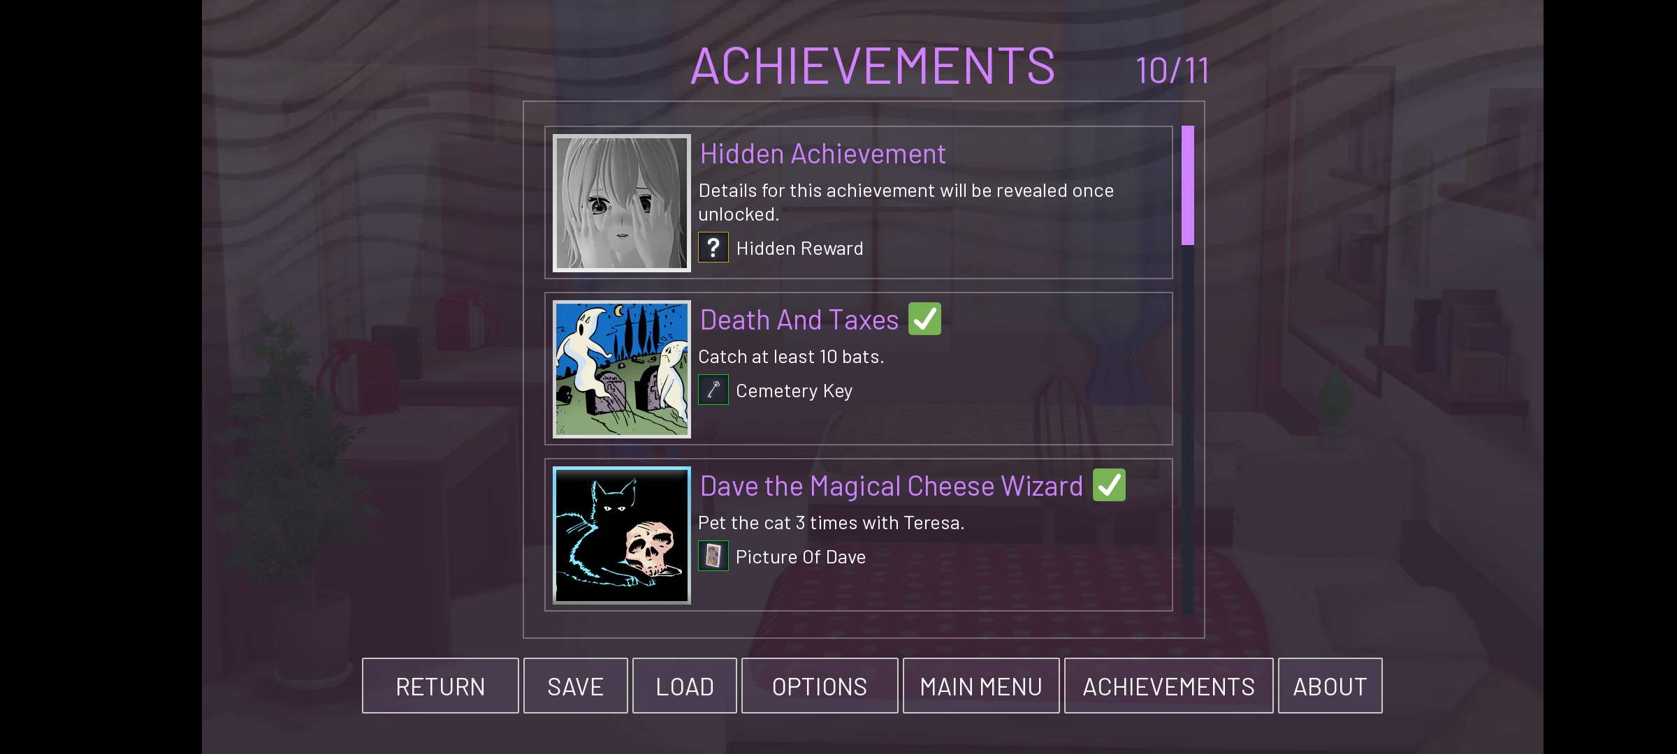Click the Dave the Magical Cheese Wizard checkmark

[1109, 485]
